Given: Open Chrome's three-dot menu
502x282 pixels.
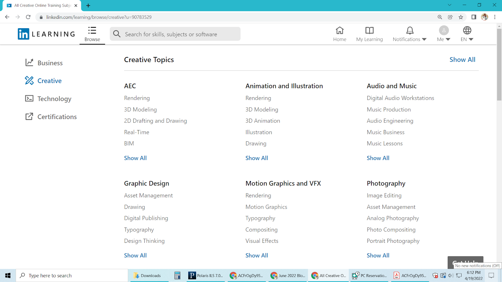Looking at the screenshot, I should point(495,17).
